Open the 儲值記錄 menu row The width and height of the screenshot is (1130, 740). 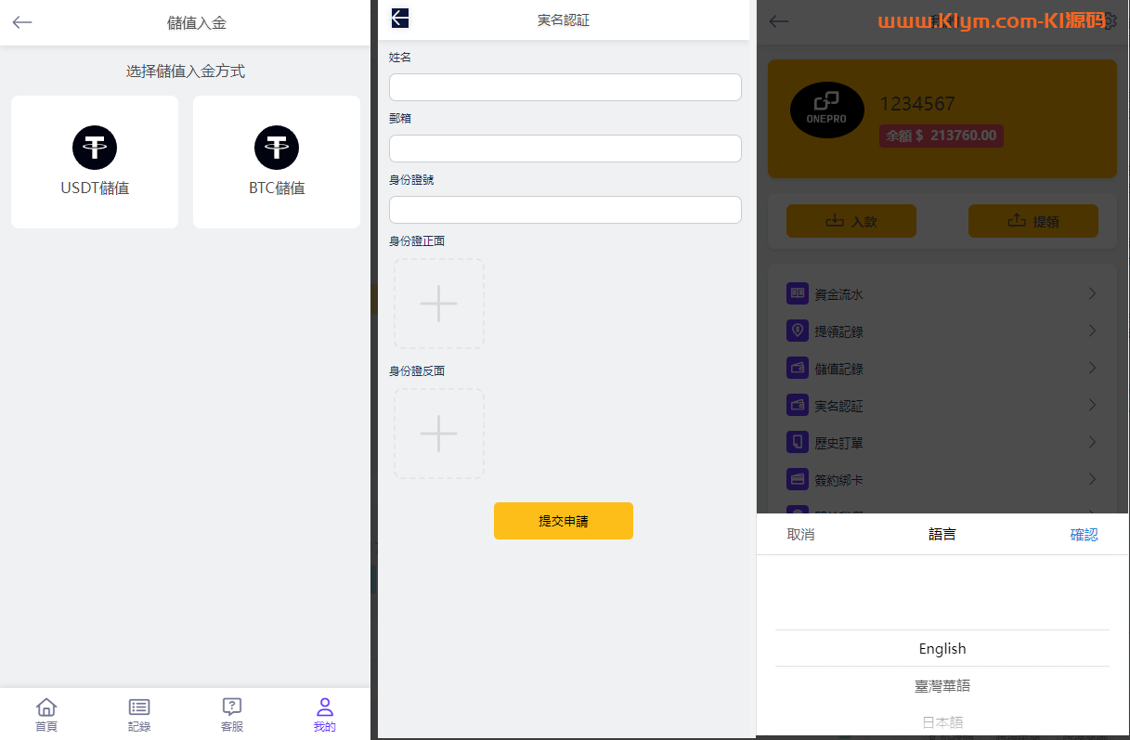(x=942, y=368)
